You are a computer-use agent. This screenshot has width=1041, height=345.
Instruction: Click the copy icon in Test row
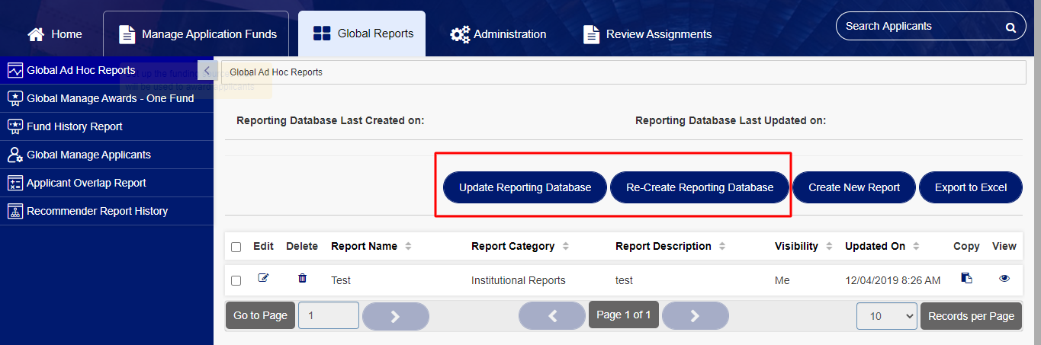click(966, 279)
